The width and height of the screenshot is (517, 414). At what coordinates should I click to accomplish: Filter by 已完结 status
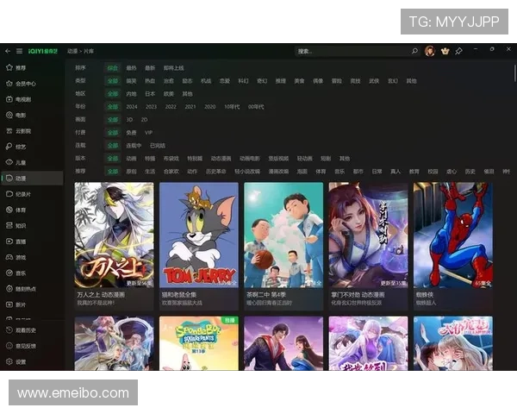[158, 145]
